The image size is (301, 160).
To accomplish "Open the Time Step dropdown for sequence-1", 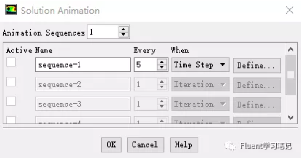I will [200, 65].
